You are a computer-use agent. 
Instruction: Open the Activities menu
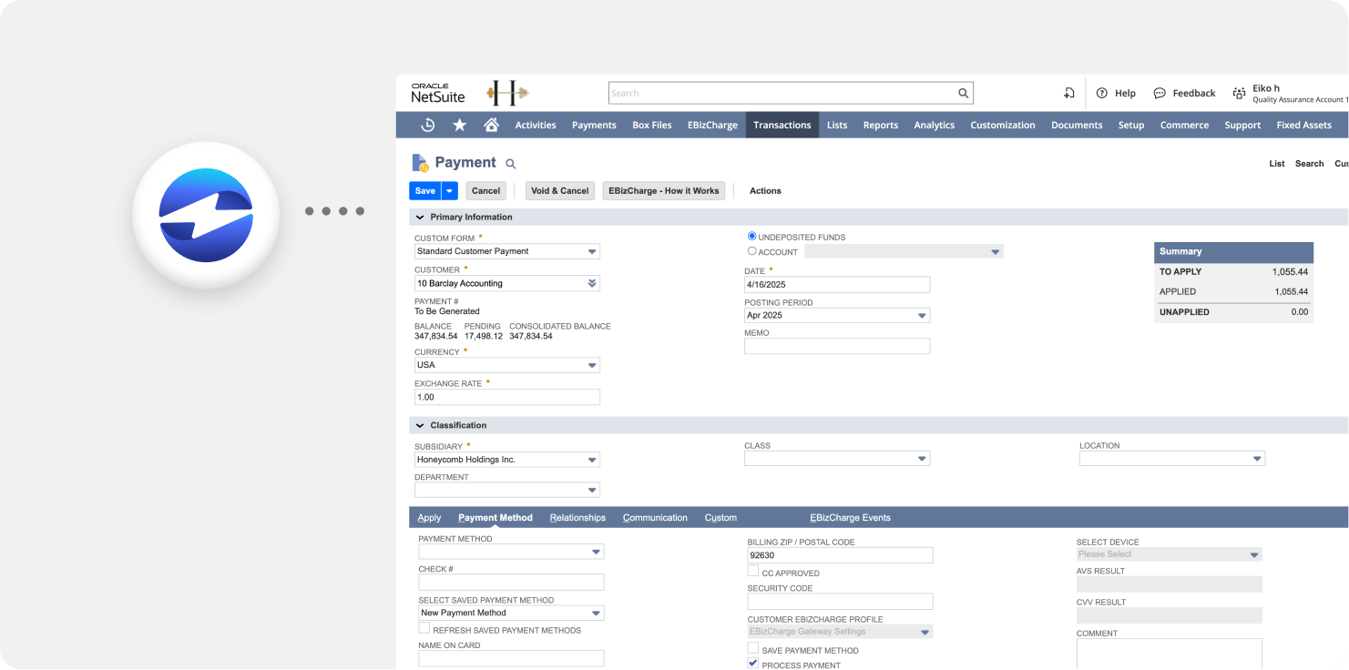point(536,125)
